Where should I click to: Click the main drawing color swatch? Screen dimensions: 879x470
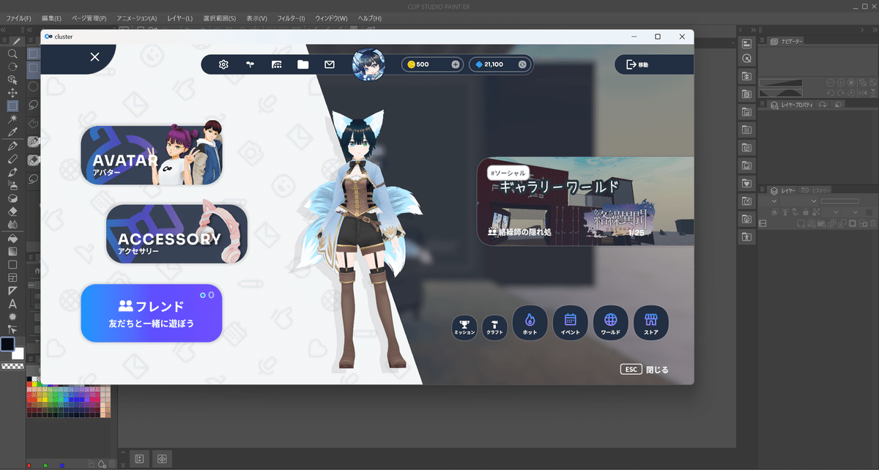click(8, 344)
